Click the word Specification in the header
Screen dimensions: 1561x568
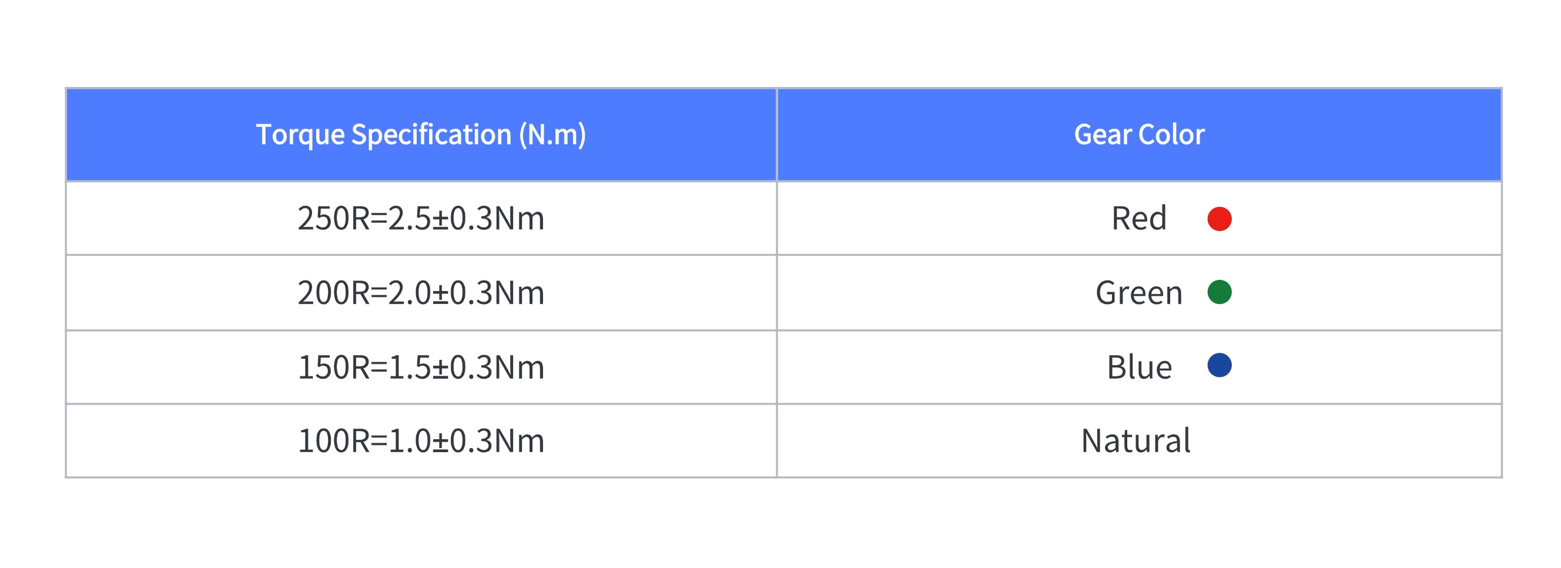[x=431, y=135]
